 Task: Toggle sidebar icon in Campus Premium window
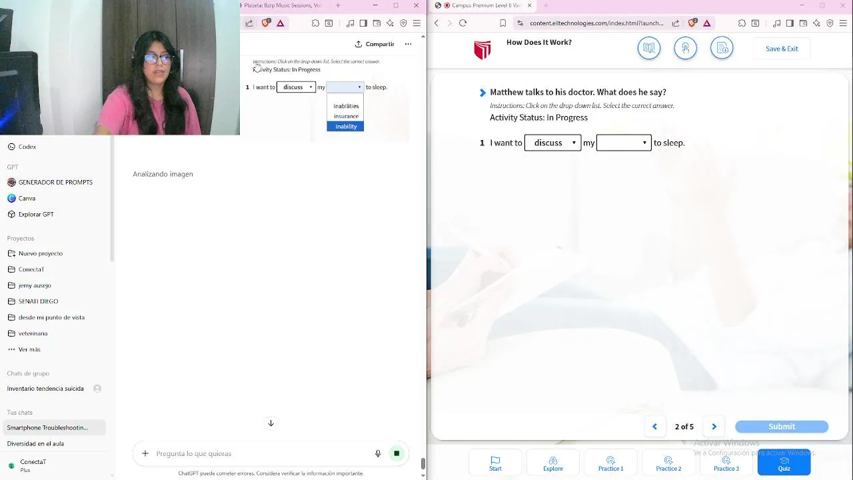click(790, 23)
